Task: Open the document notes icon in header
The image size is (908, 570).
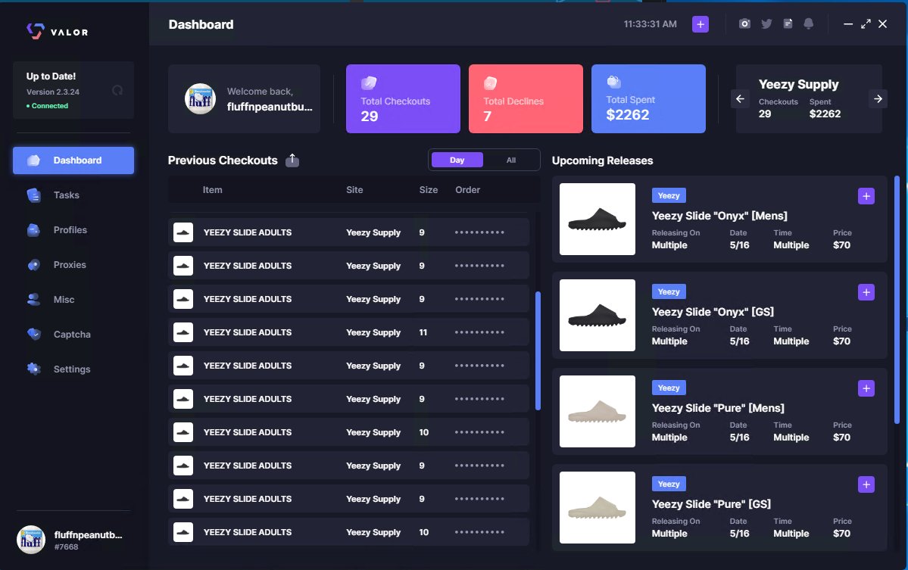Action: click(788, 23)
